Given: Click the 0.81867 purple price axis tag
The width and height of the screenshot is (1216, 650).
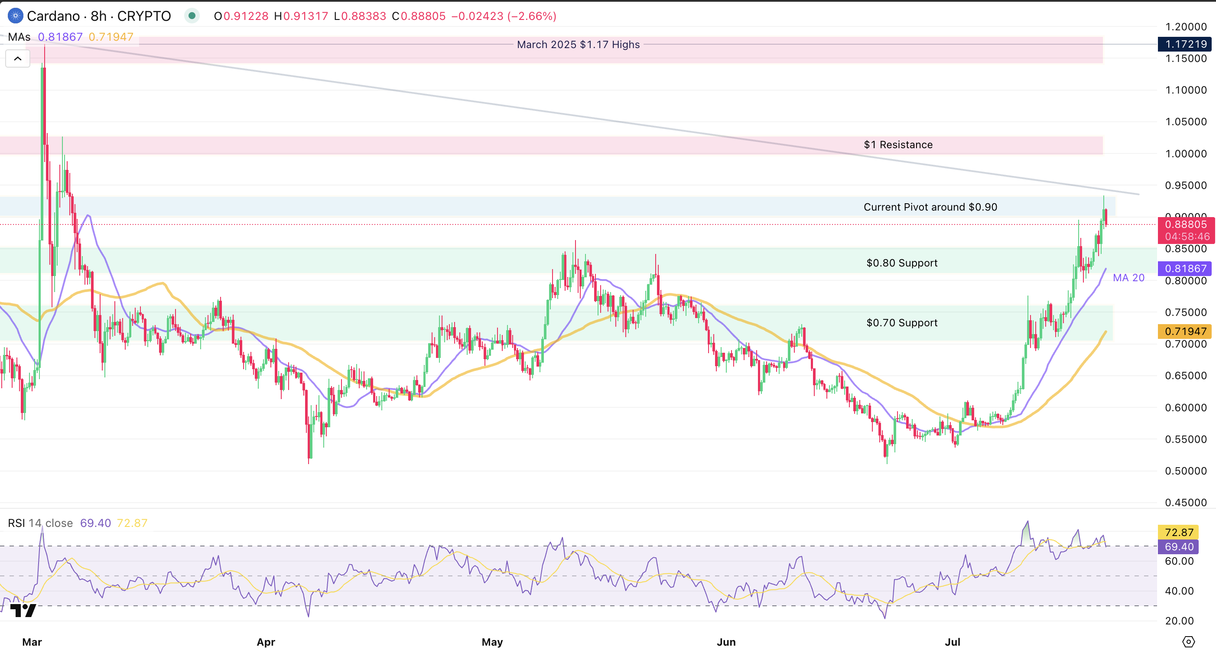Looking at the screenshot, I should [x=1184, y=269].
